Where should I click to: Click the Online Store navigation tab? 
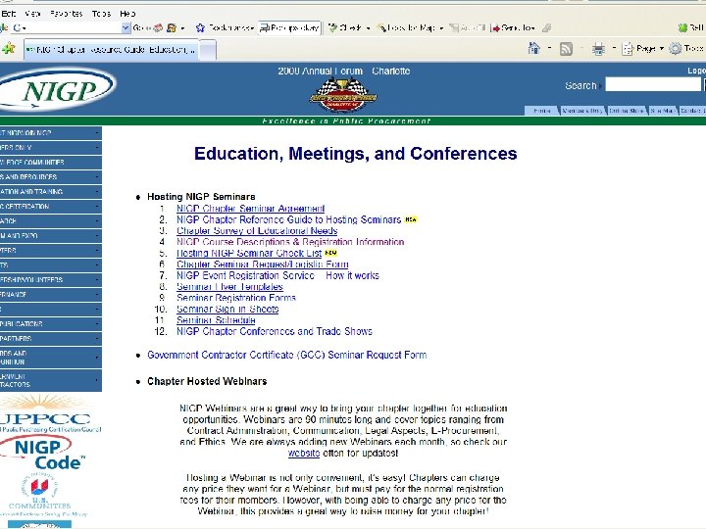click(x=627, y=111)
